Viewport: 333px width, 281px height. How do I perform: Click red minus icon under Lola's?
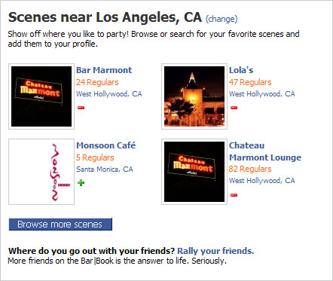coord(234,108)
